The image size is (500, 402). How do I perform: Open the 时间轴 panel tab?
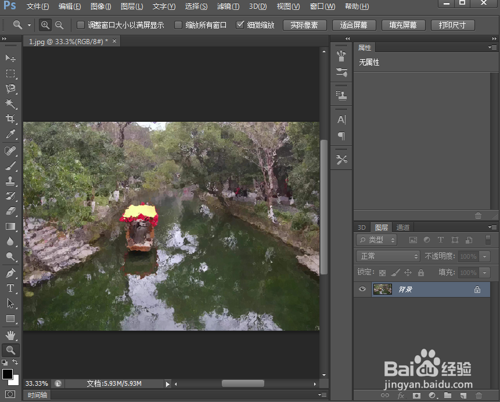pyautogui.click(x=37, y=395)
